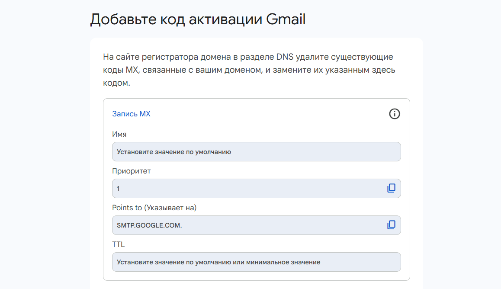Open the 'Запись MX' link
This screenshot has height=289, width=501.
[x=131, y=114]
